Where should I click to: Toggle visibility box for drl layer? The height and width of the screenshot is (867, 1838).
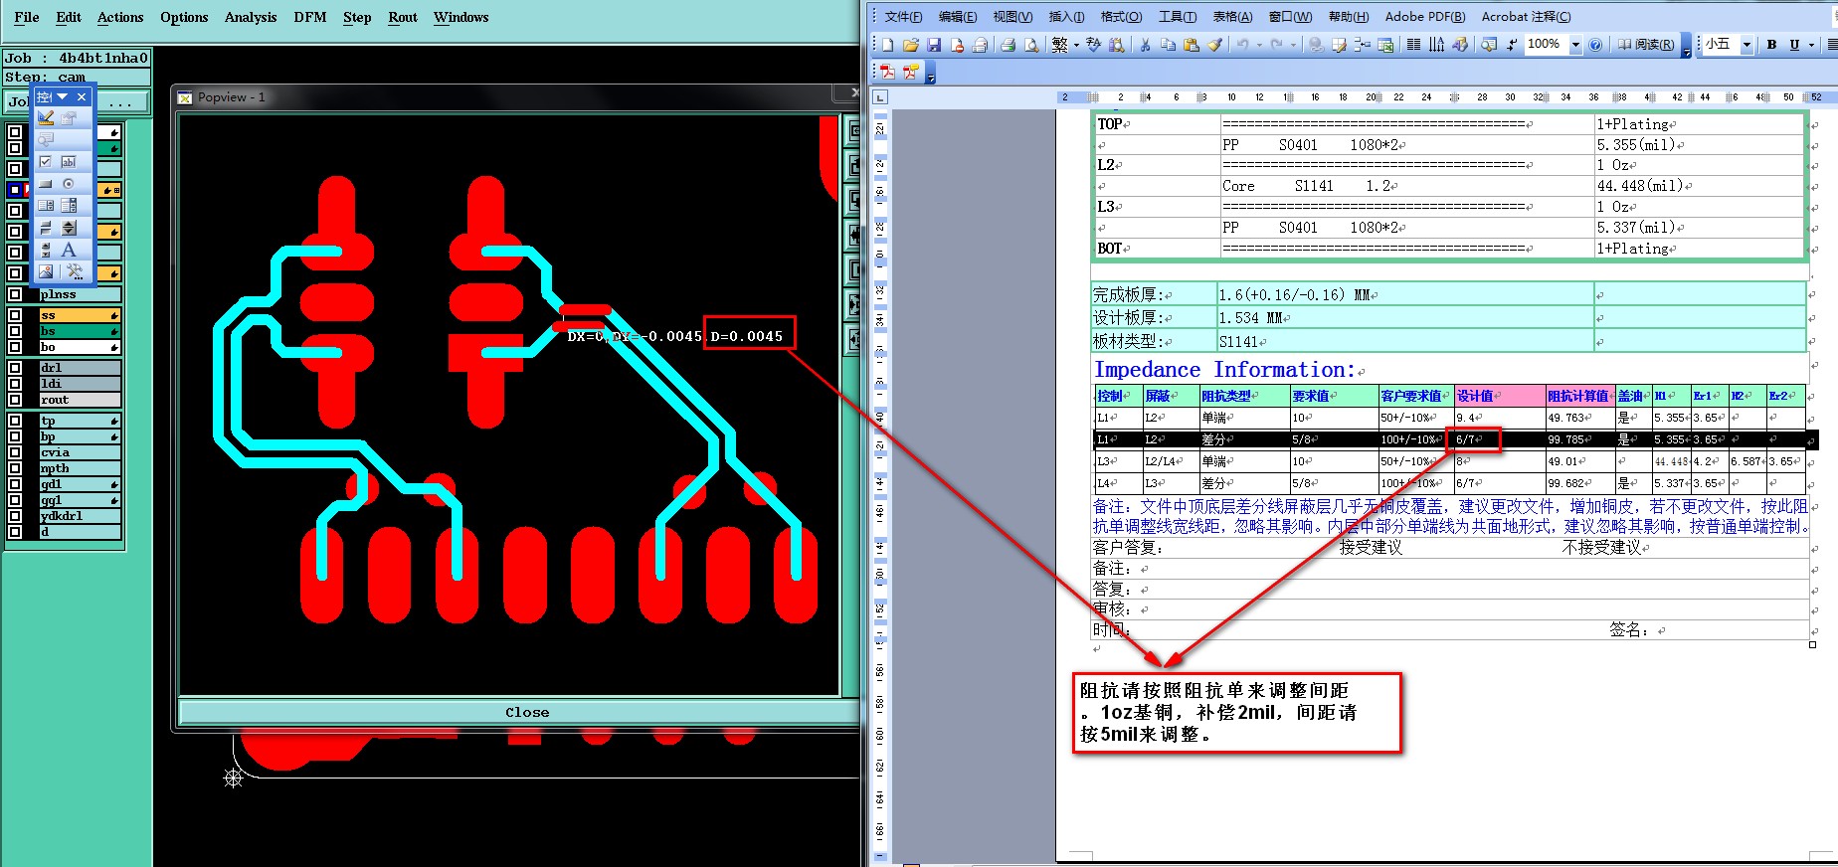[x=15, y=368]
